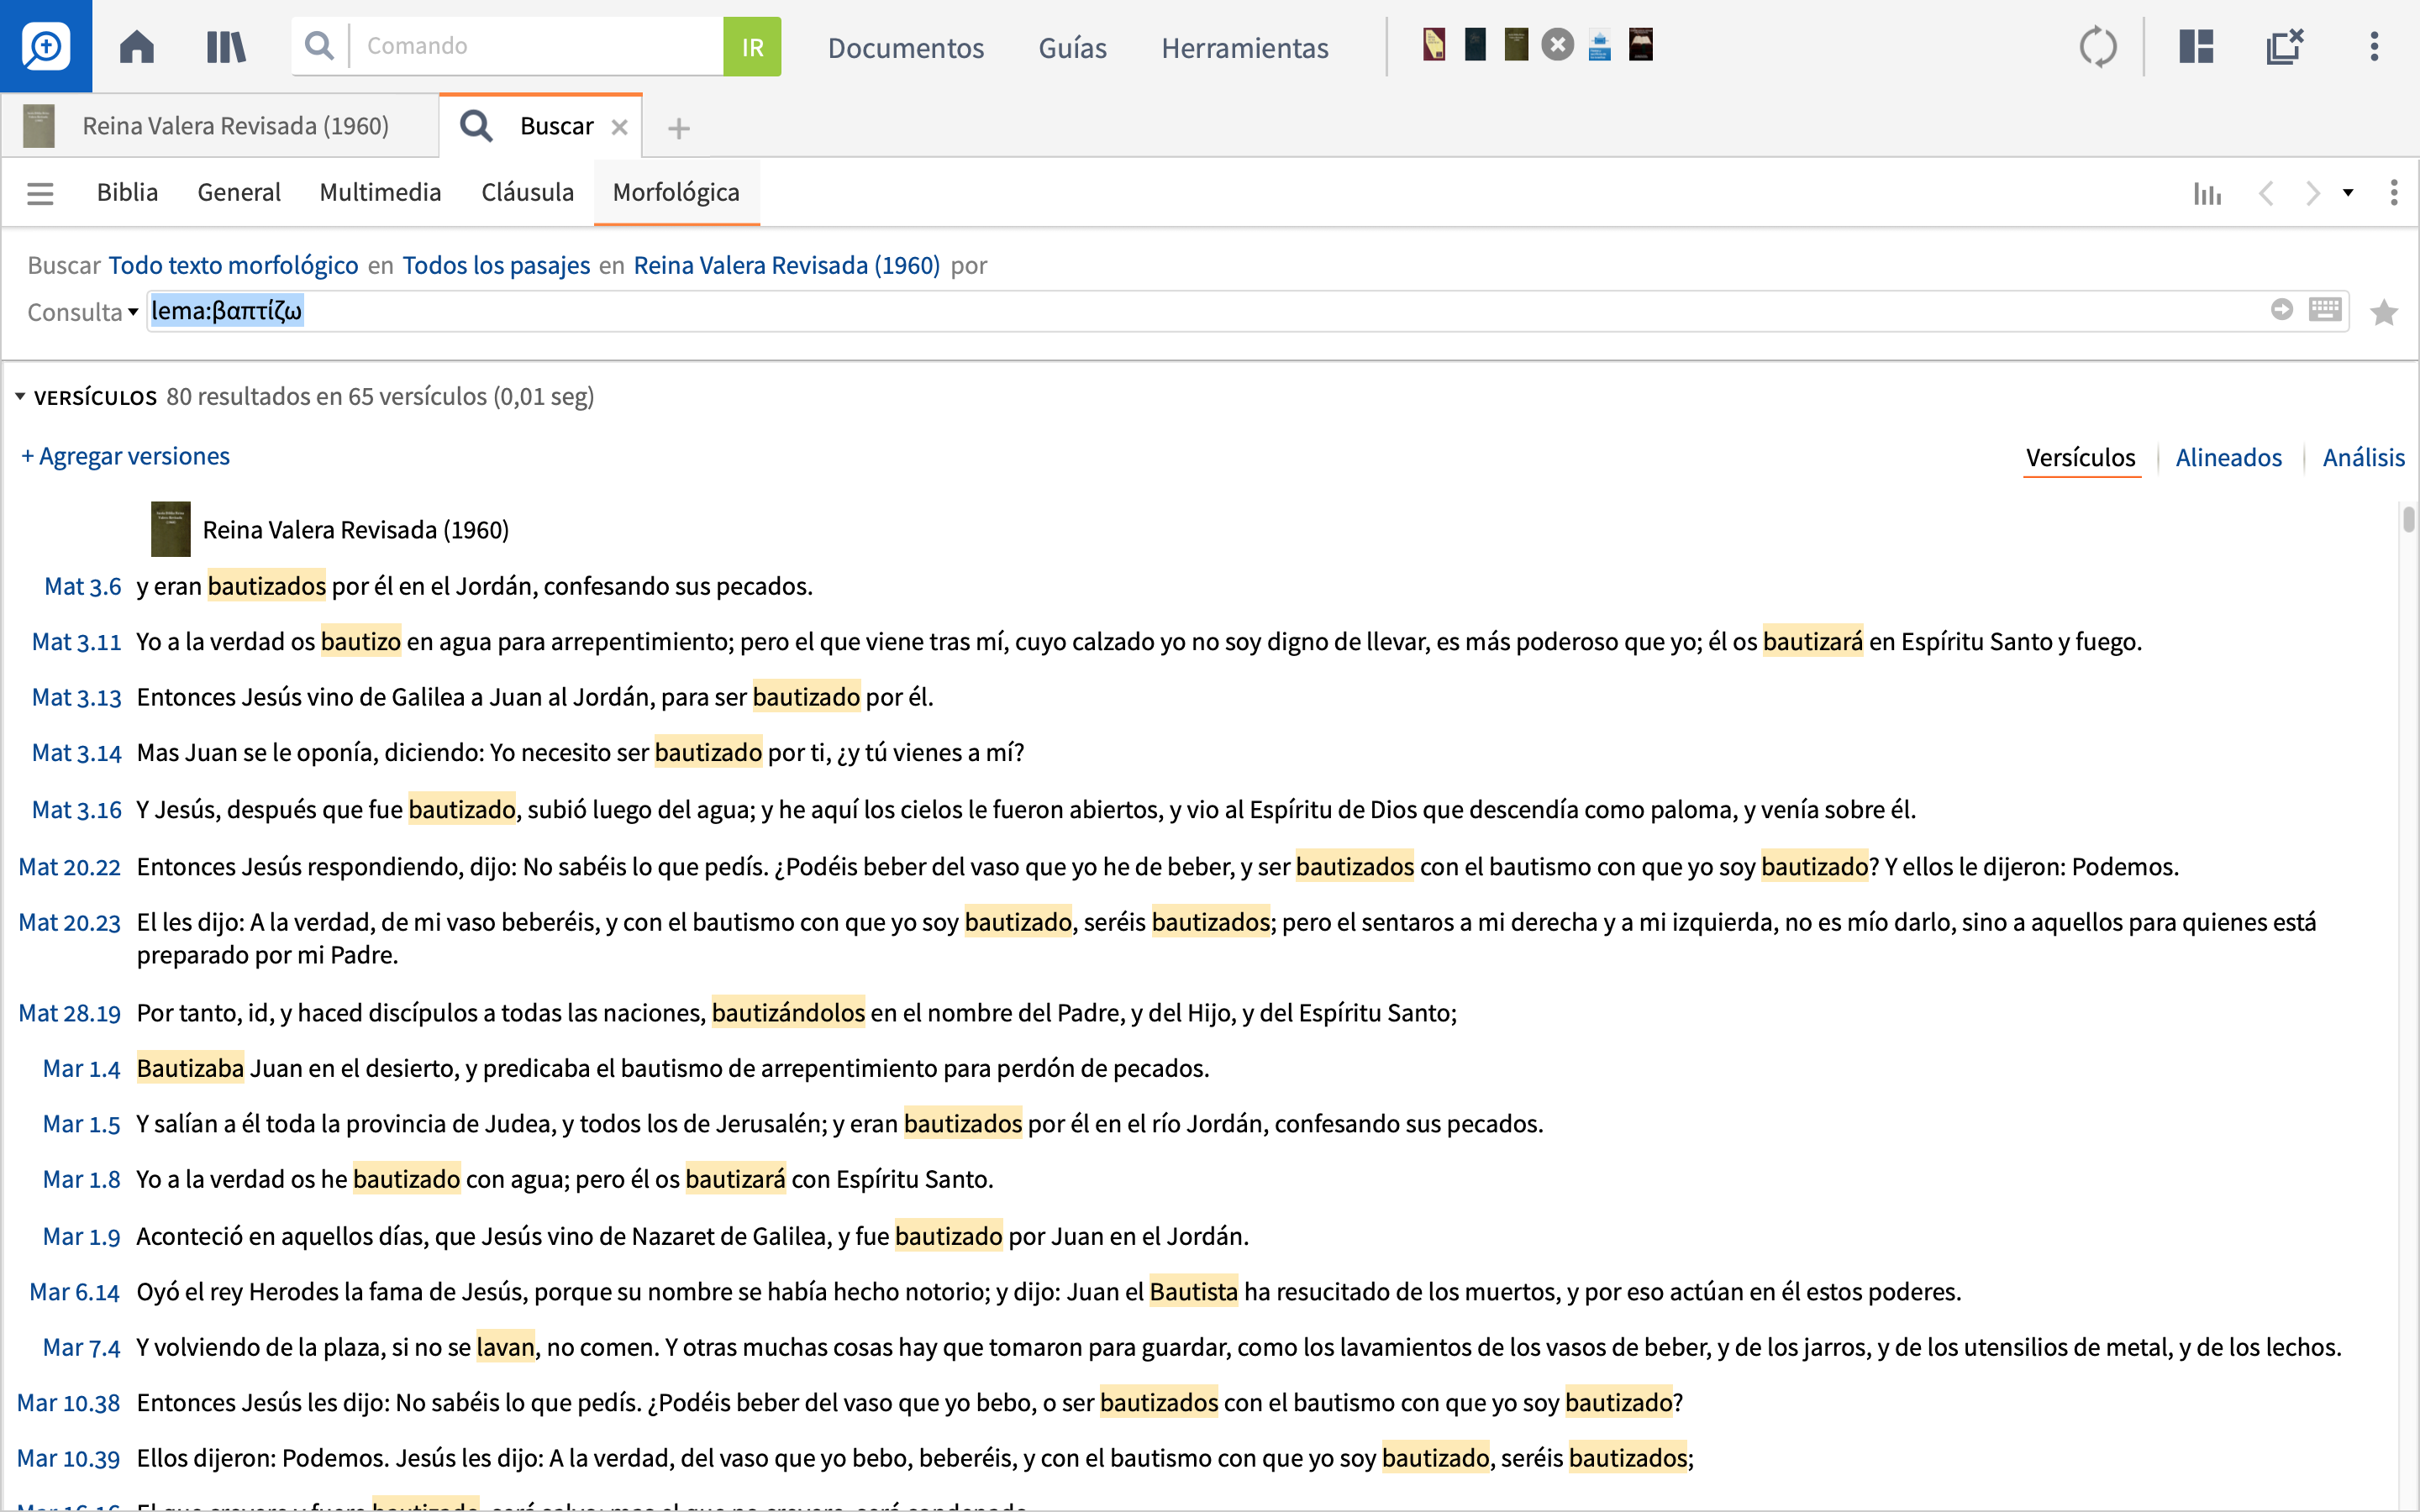Open the Mat 3.6 verse link
The image size is (2420, 1512).
point(82,587)
